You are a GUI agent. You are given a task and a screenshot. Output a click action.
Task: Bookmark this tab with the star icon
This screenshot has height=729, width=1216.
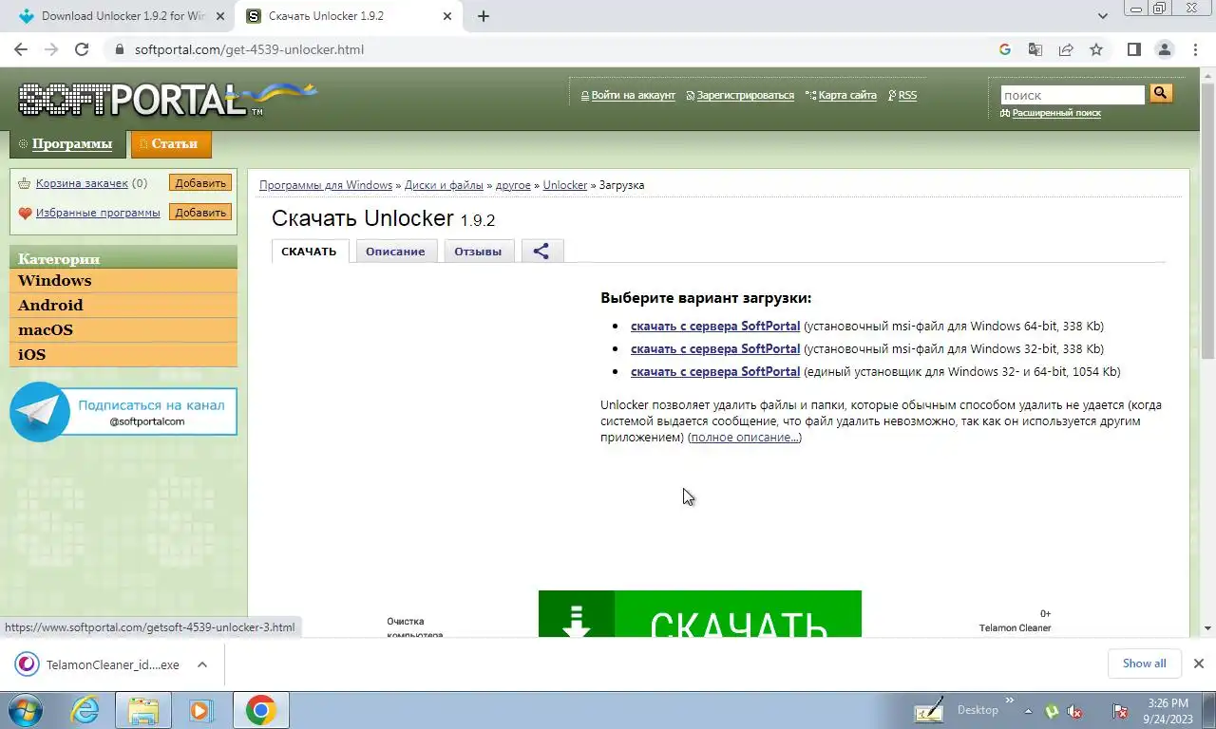1096,49
